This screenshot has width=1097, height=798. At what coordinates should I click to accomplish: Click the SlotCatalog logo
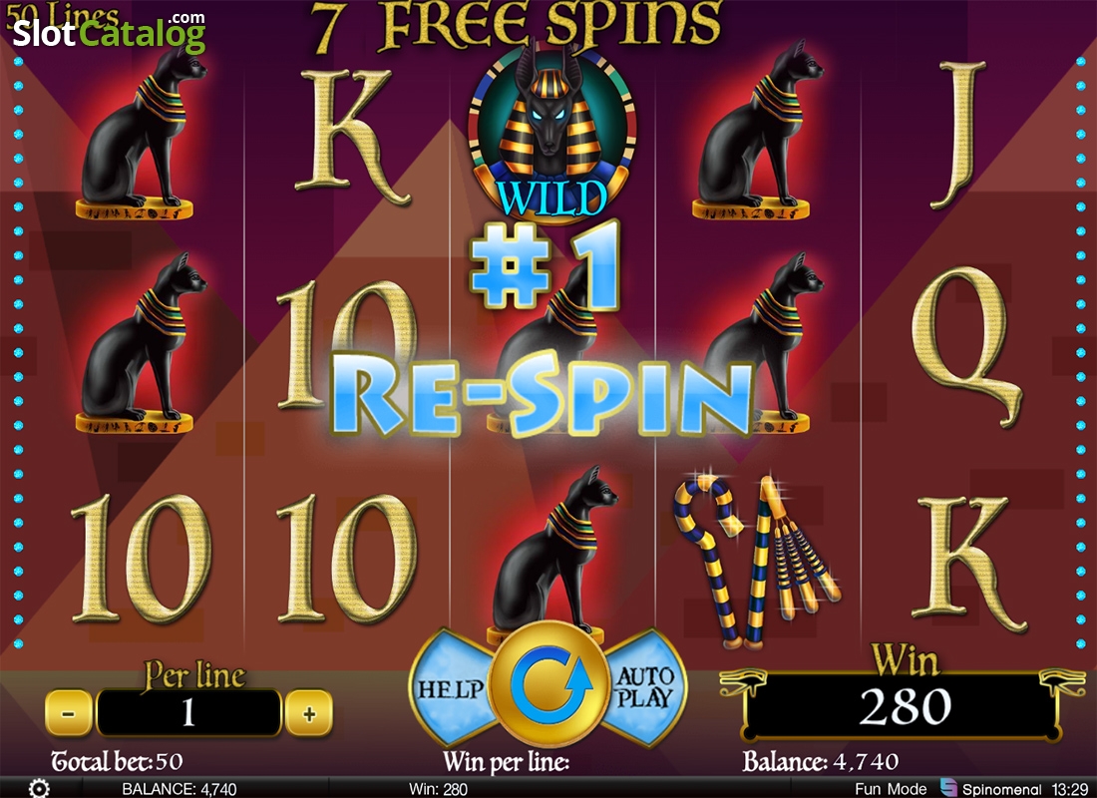click(109, 31)
